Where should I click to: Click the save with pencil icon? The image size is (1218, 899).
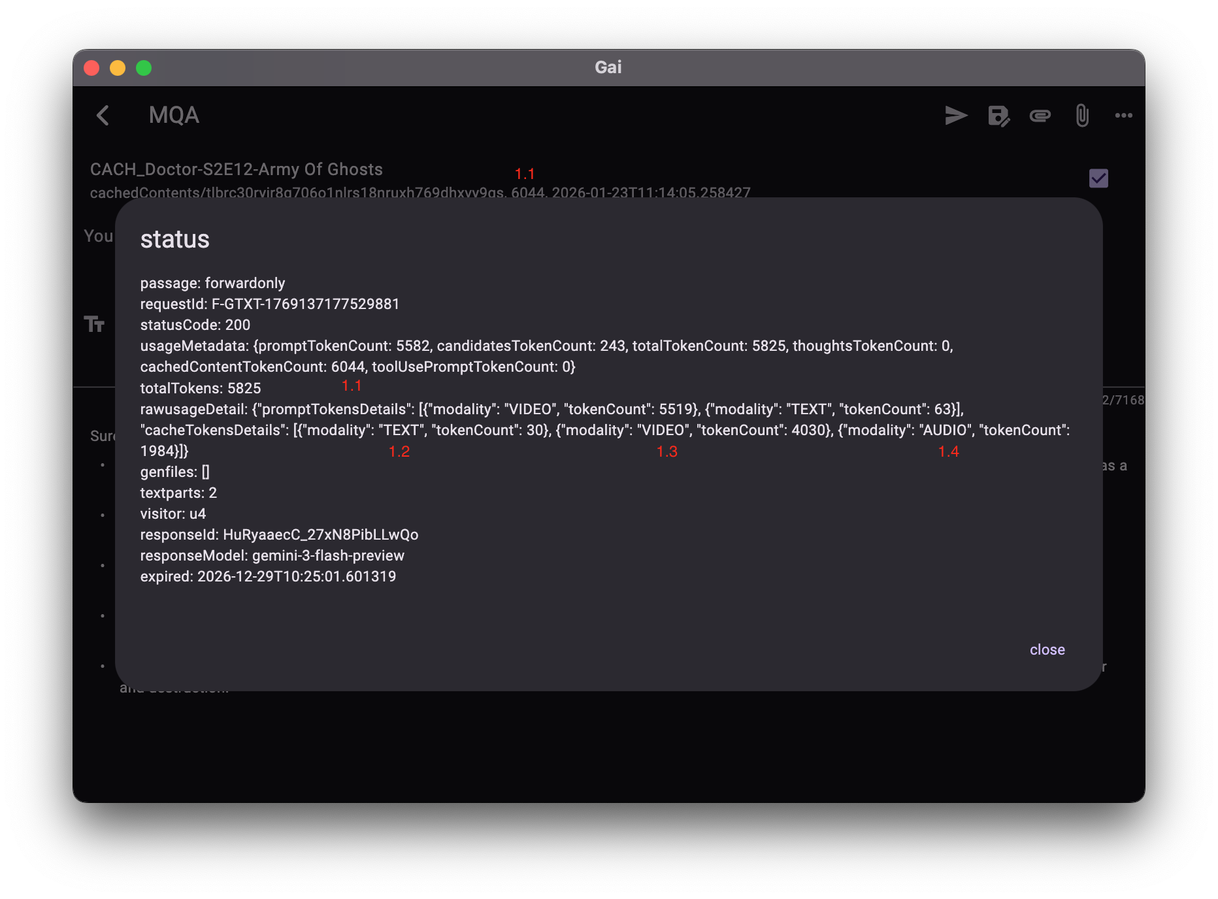tap(998, 116)
